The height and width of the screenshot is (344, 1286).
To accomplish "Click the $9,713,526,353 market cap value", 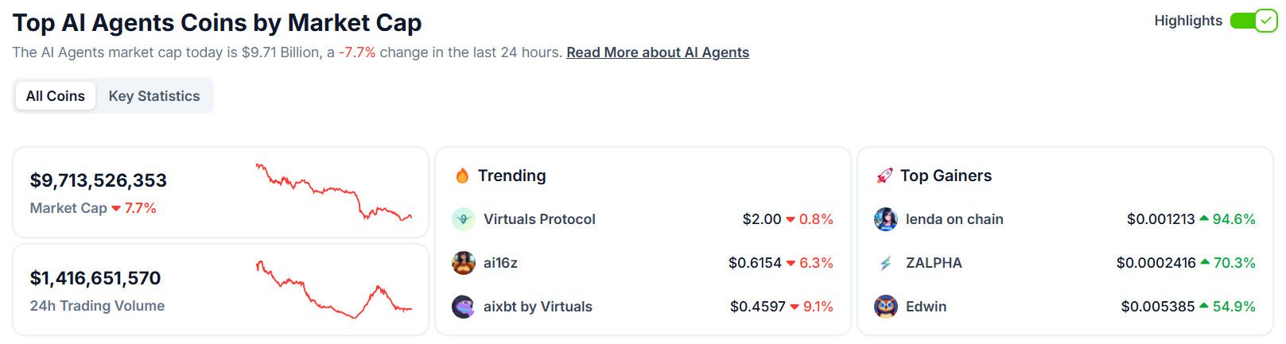I will [99, 180].
